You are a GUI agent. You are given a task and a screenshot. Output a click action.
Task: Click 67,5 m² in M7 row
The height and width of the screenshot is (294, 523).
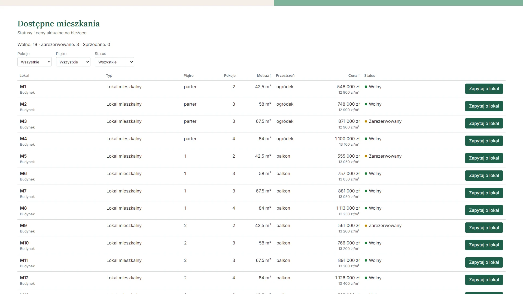(263, 191)
